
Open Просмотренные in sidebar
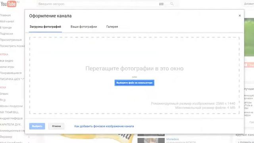point(11,40)
